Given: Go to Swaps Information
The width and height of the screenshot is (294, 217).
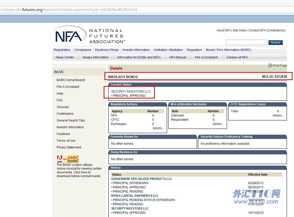Looking at the screenshot, I should coord(95,57).
